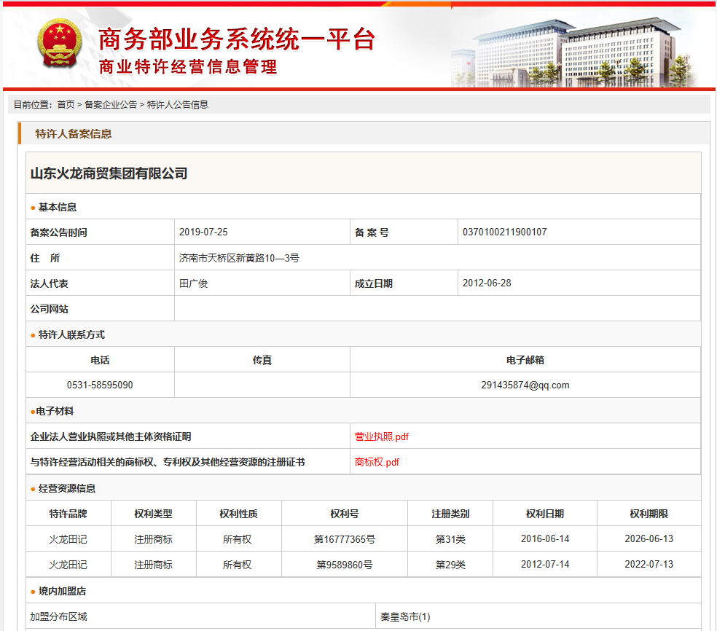Click the 权利日期 column header
The width and height of the screenshot is (717, 631).
[x=545, y=514]
